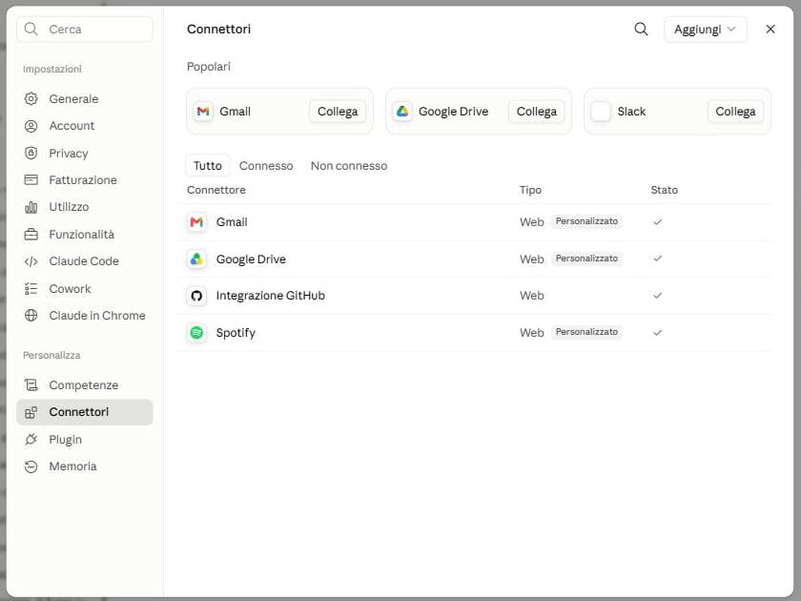Image resolution: width=801 pixels, height=601 pixels.
Task: Click the Stato column header
Action: pos(664,190)
